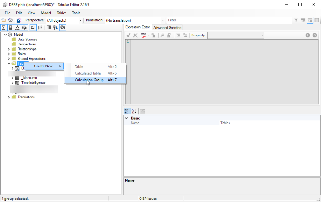The height and width of the screenshot is (202, 321).
Task: Select the Perspectives folder
Action: (x=27, y=44)
